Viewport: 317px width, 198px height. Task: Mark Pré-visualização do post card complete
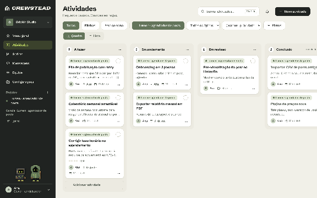coord(253,61)
